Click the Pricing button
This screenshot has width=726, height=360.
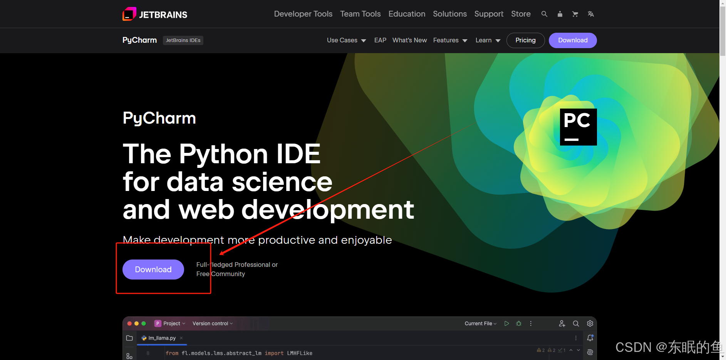(525, 40)
